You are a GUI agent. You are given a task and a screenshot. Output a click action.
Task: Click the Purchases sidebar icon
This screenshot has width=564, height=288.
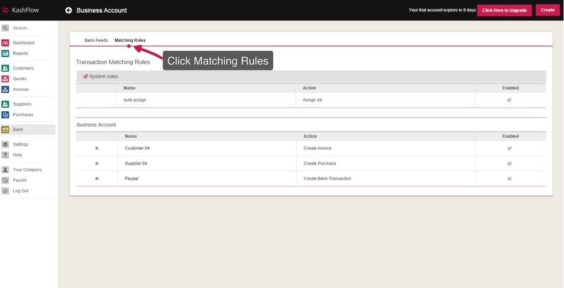[x=6, y=115]
